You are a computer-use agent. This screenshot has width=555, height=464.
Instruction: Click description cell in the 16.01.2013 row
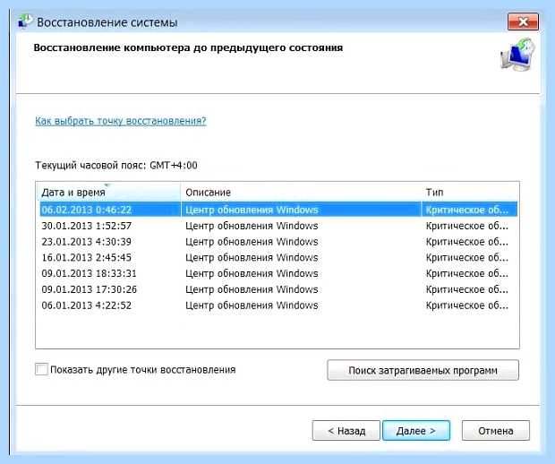(x=252, y=257)
